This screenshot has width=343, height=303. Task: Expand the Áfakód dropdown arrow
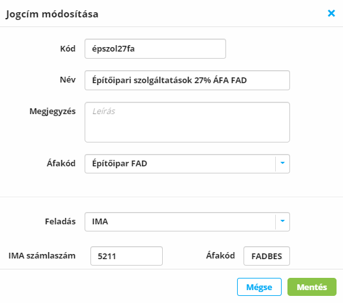tap(282, 164)
